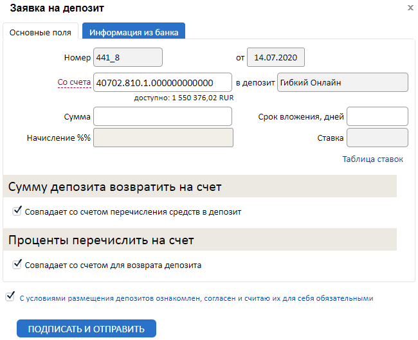This screenshot has width=418, height=340.
Task: Open the Информация из банка tab
Action: 134,31
